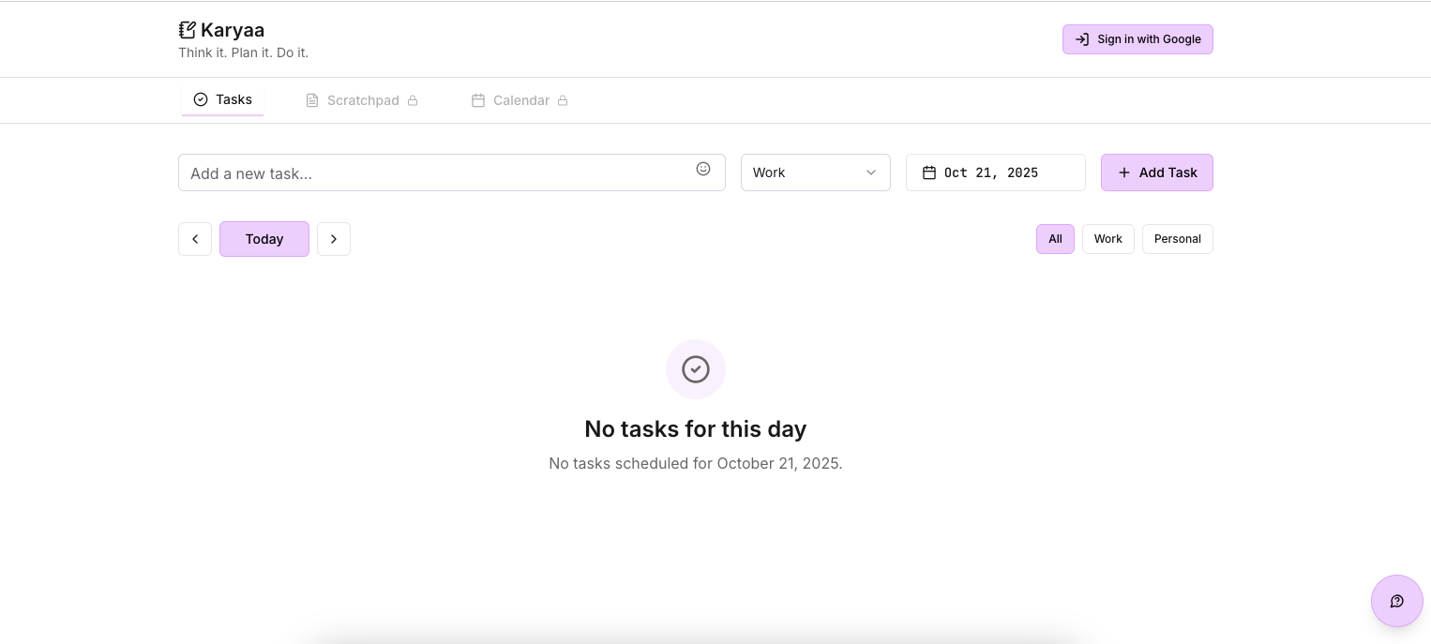1431x644 pixels.
Task: Open the help chat bubble button
Action: click(x=1397, y=601)
